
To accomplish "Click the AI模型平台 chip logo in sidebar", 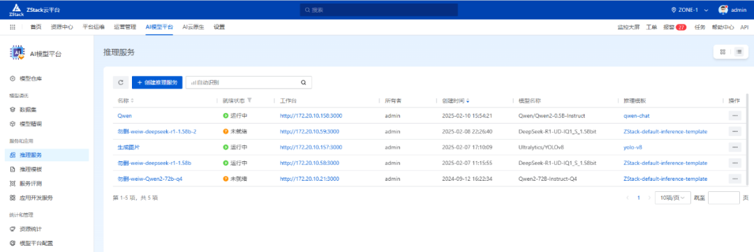I will 17,53.
